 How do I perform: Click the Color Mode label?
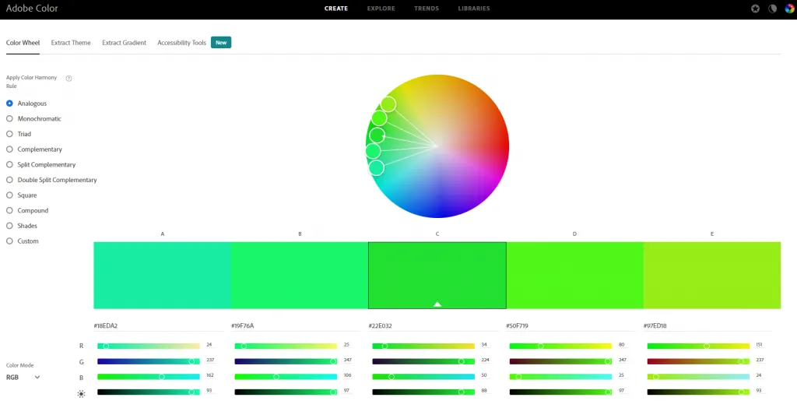coord(19,365)
